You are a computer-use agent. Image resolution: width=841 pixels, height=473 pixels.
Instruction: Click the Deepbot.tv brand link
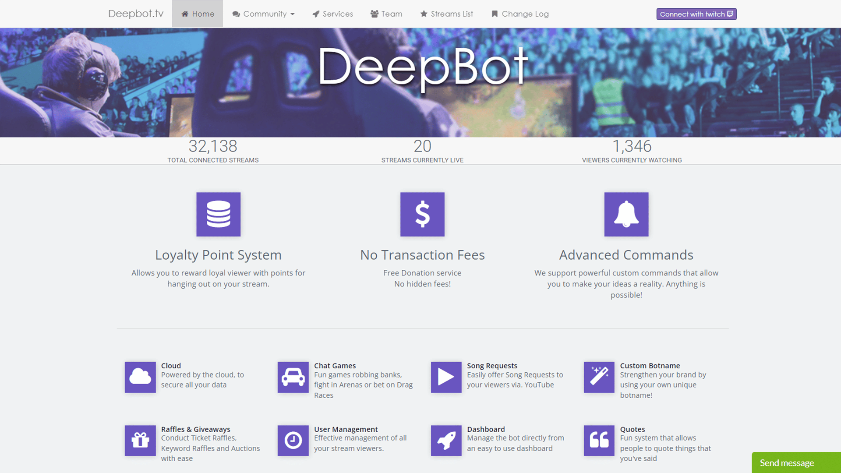[136, 14]
